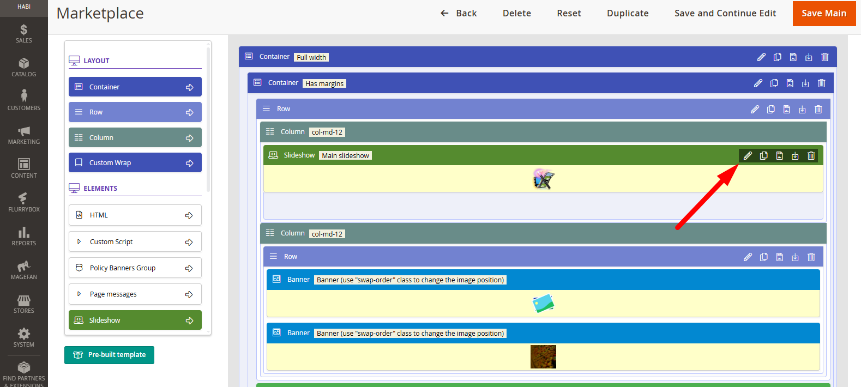Click the Main slideshow label tag
The width and height of the screenshot is (861, 387).
[345, 156]
